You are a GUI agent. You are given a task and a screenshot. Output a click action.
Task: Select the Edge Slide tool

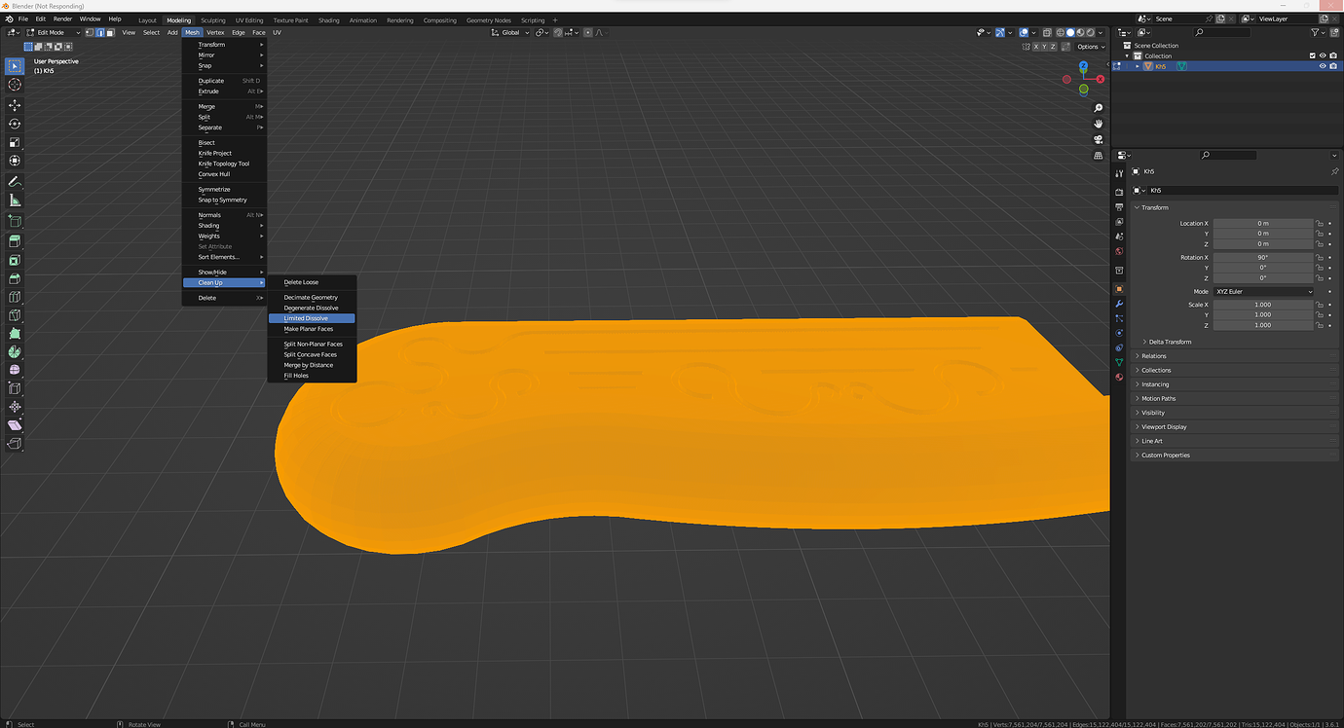tap(15, 389)
